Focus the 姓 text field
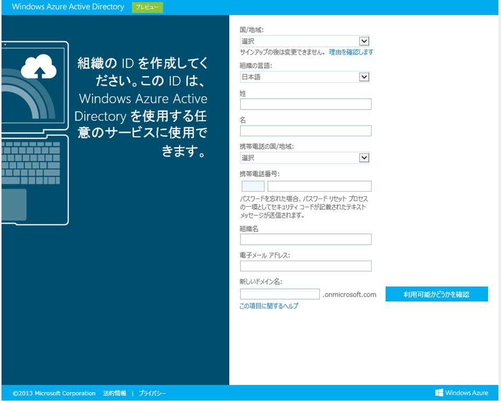The height and width of the screenshot is (401, 501). [x=305, y=104]
